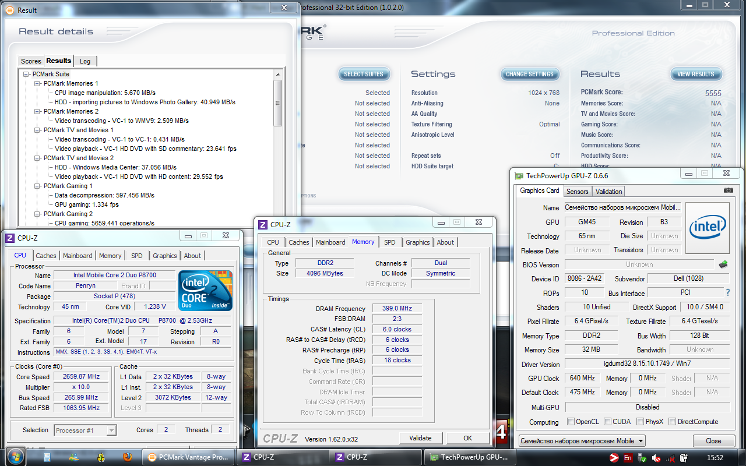The height and width of the screenshot is (466, 746).
Task: Click the Close button in GPU-Z
Action: [713, 441]
